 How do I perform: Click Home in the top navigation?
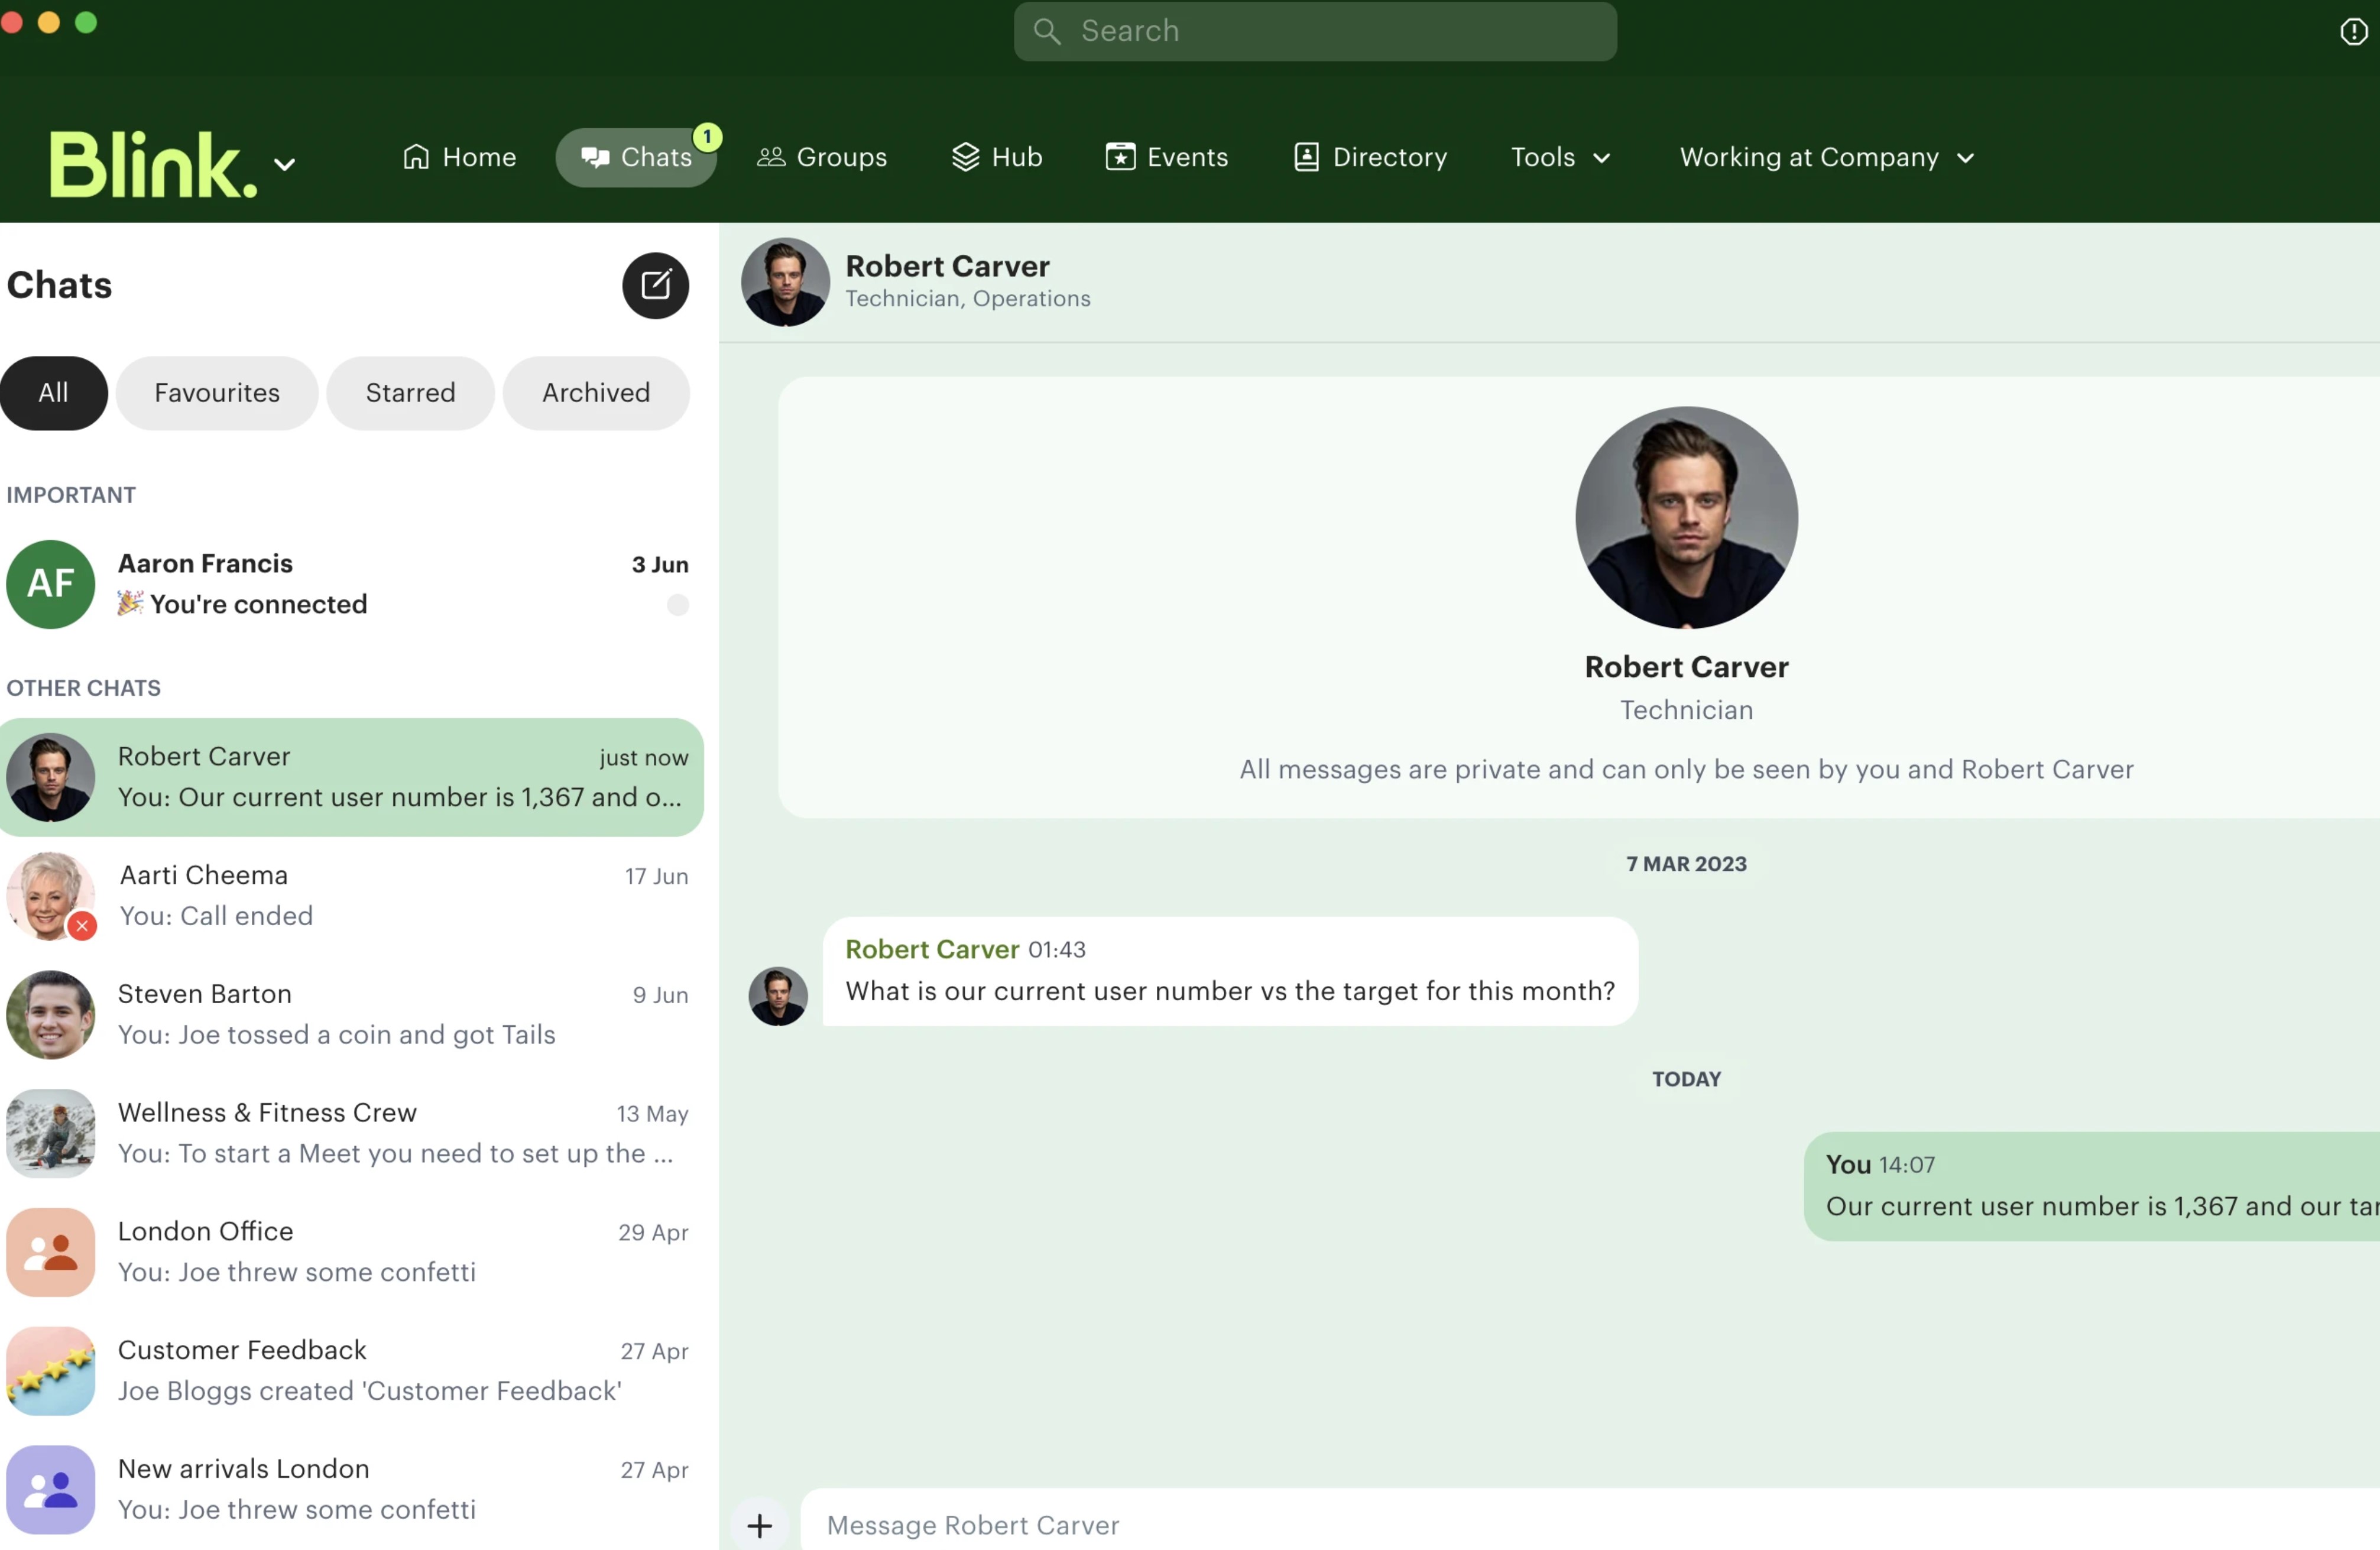459,157
